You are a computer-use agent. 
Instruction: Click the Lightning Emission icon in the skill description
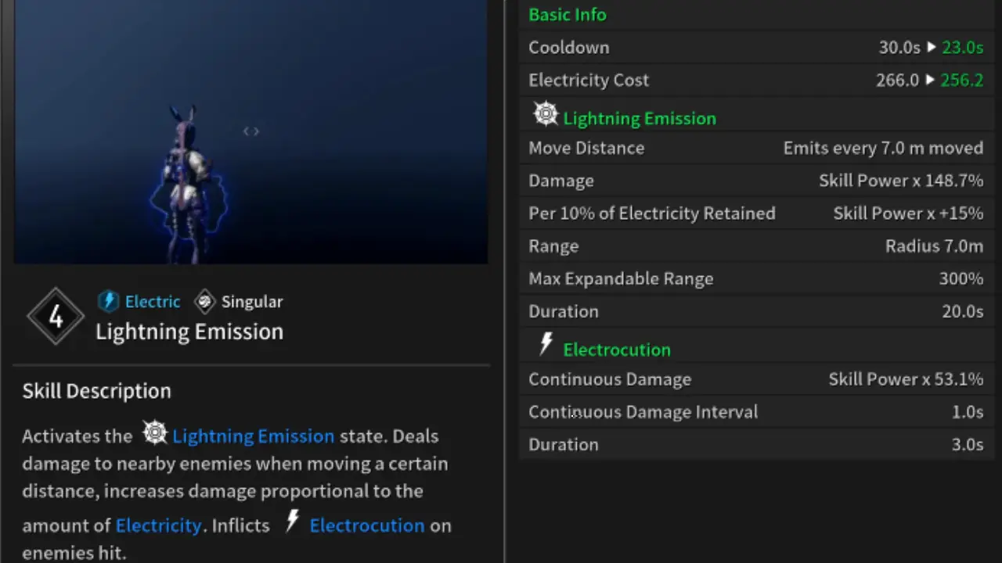(154, 432)
